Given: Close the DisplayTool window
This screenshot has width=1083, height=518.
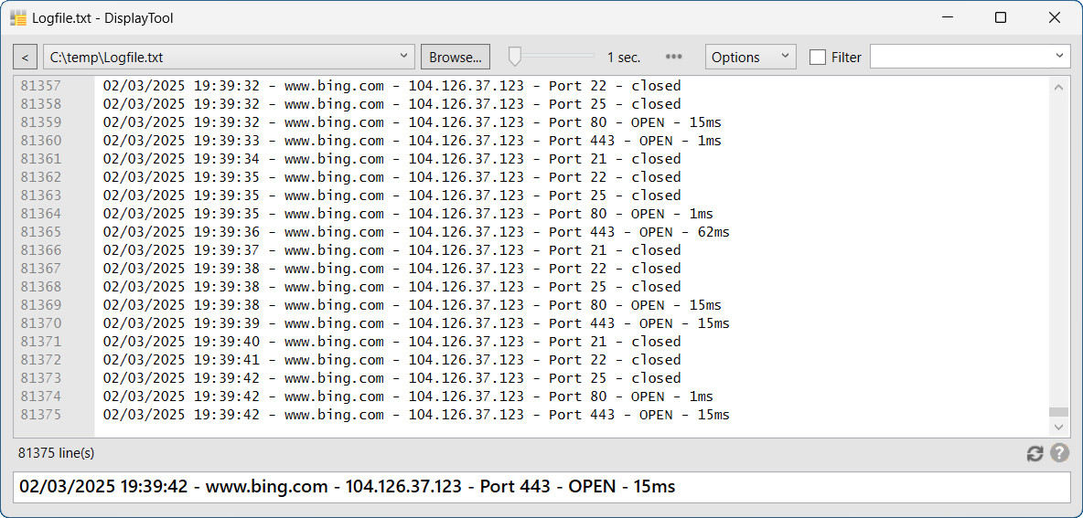Looking at the screenshot, I should 1054,18.
